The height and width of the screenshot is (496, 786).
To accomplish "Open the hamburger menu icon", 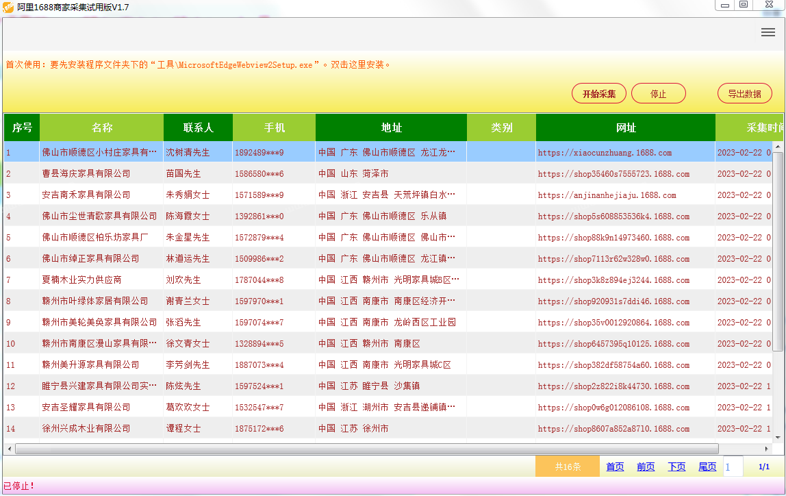I will (x=768, y=33).
